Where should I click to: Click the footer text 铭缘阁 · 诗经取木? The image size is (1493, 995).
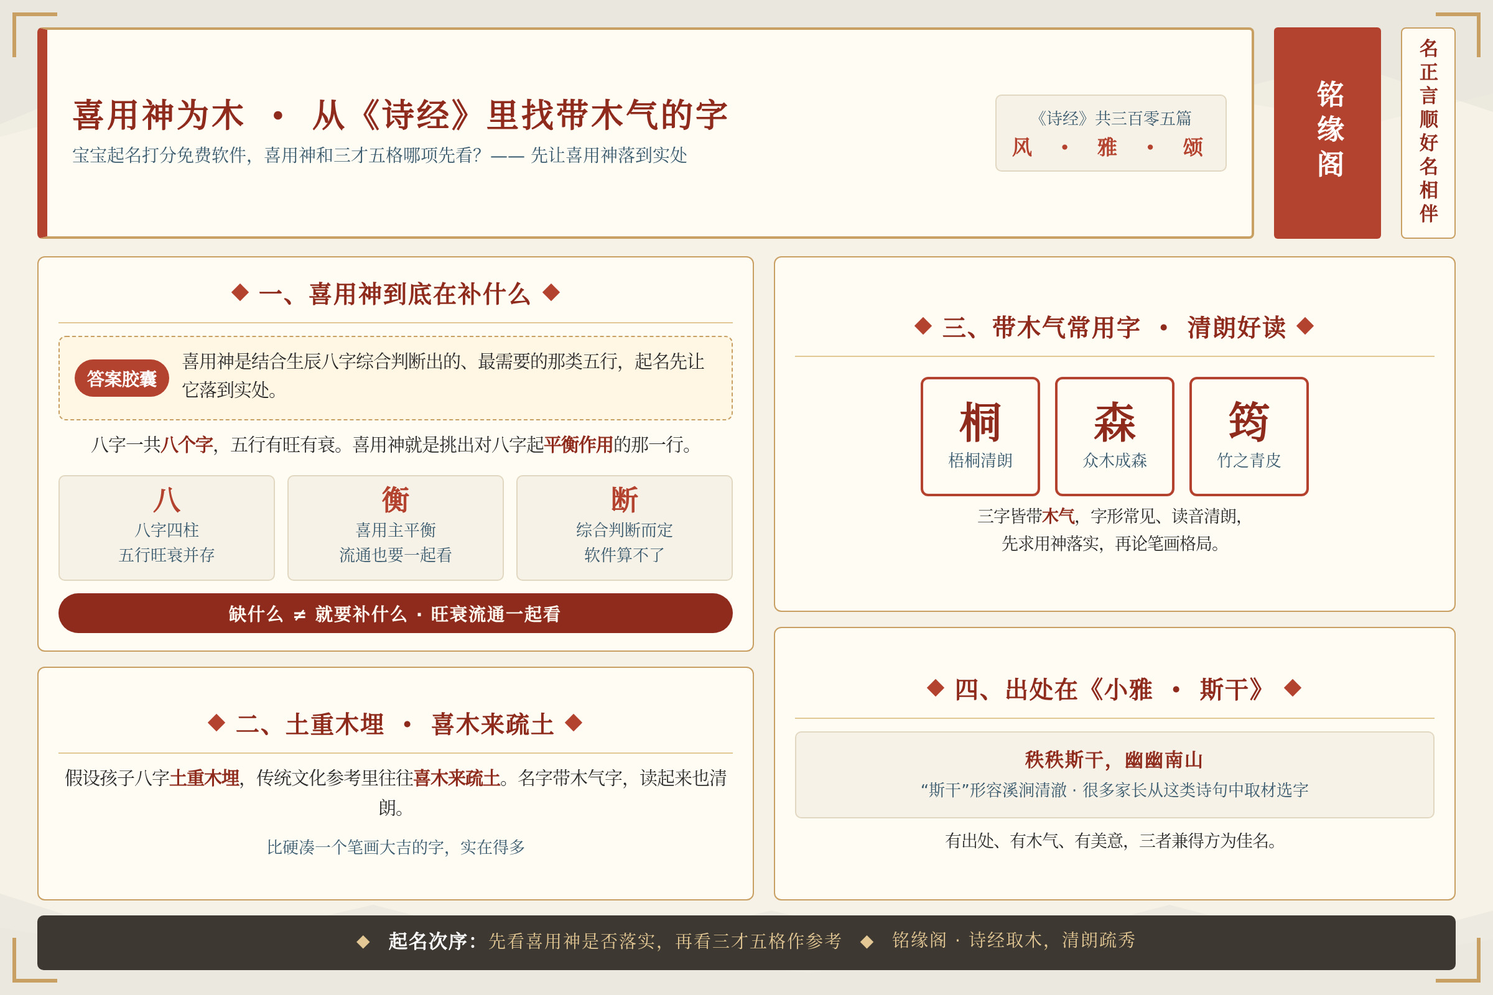(x=1014, y=940)
